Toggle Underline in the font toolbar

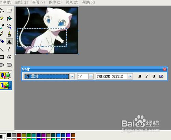click(154, 76)
